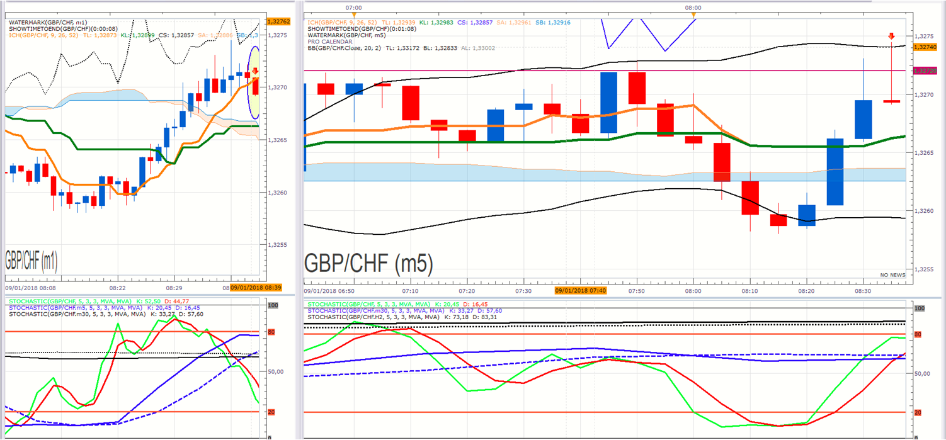Image resolution: width=946 pixels, height=440 pixels.
Task: Click the 09/01/2018 08:08 date label
Action: click(30, 287)
